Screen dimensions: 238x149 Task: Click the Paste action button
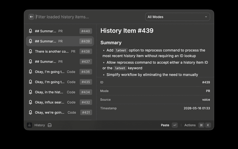(165, 125)
